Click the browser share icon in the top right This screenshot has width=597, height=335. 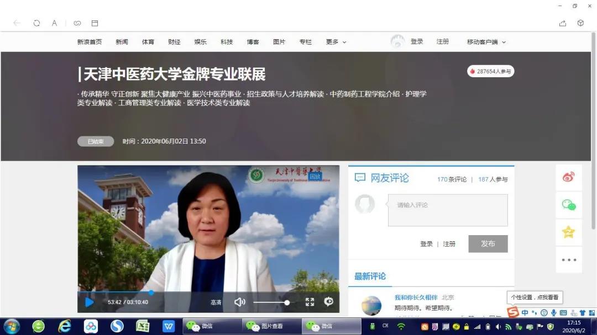point(563,23)
